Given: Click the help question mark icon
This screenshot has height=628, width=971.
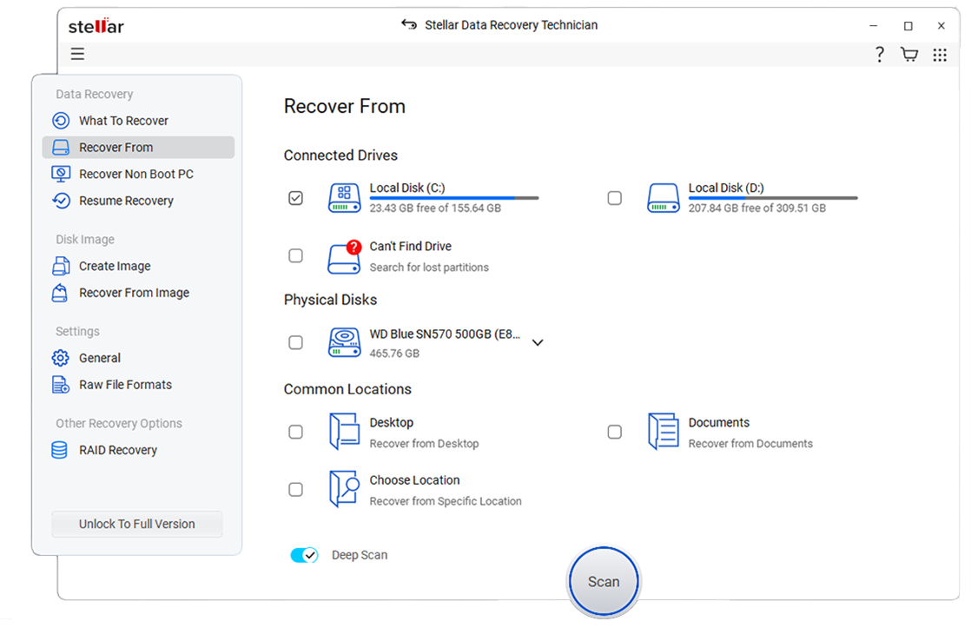Looking at the screenshot, I should [x=879, y=55].
